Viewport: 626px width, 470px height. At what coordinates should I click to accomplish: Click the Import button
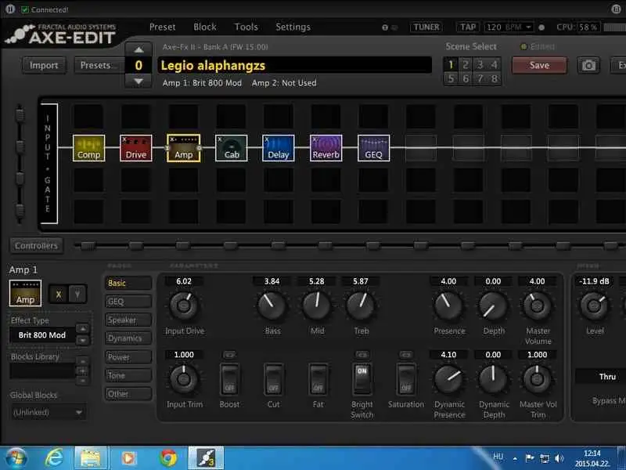(x=44, y=65)
